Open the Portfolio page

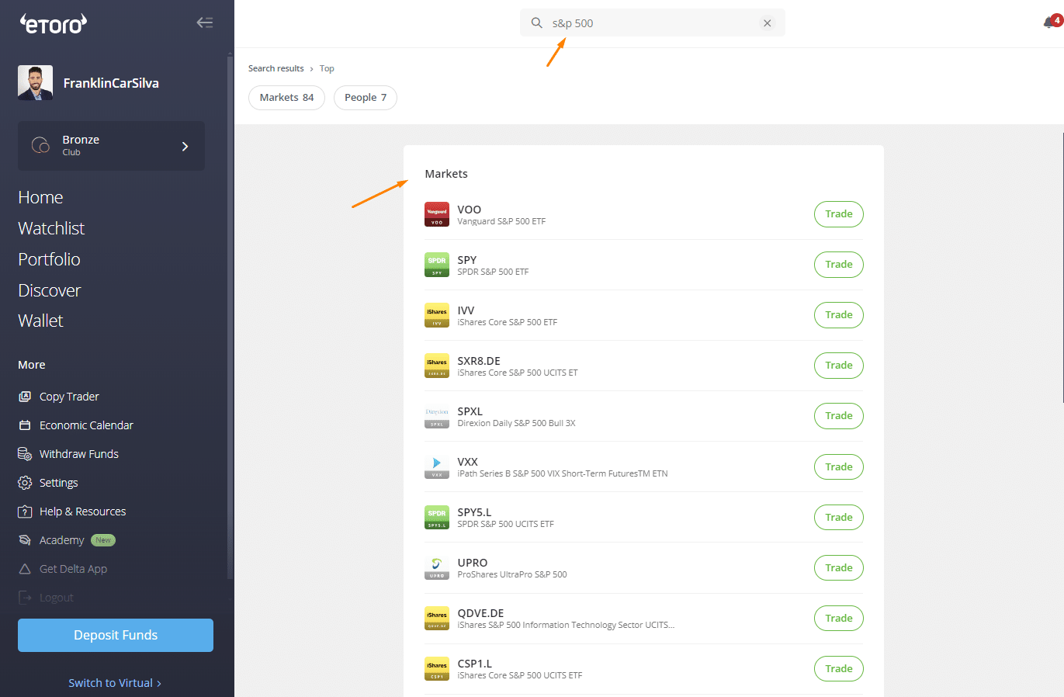pos(49,259)
